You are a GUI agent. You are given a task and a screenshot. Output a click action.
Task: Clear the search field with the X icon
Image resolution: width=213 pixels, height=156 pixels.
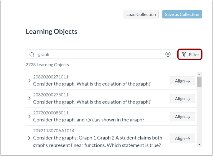168,54
